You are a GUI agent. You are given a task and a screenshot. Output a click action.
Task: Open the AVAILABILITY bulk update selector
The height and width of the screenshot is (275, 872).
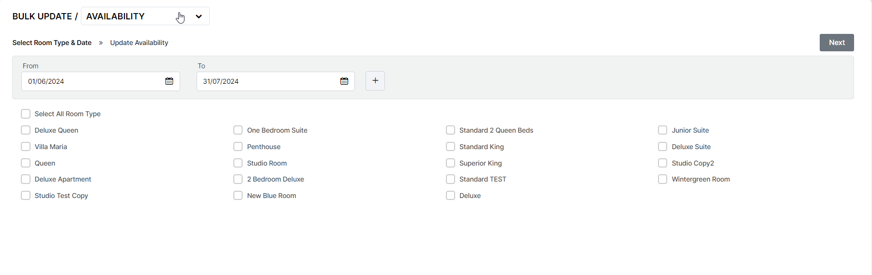pyautogui.click(x=131, y=16)
